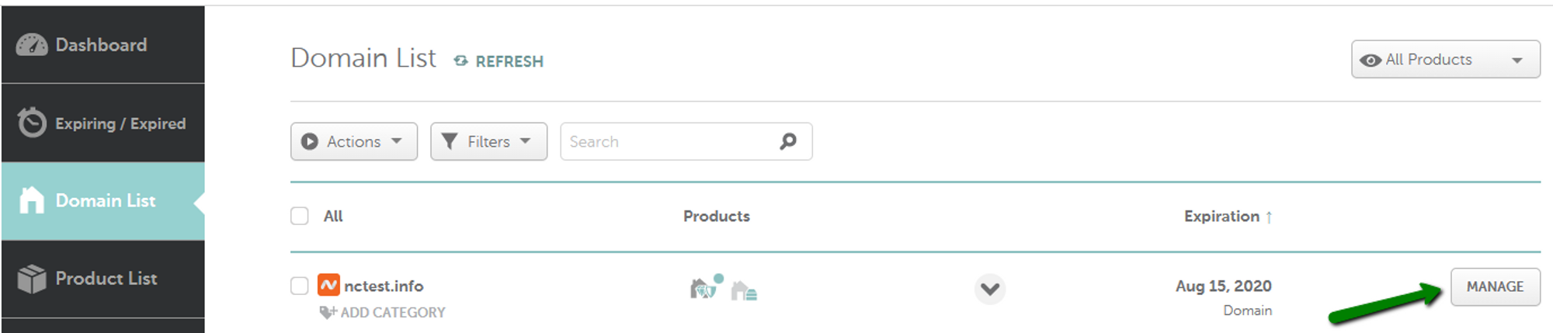Click the first product icon with teal dot
Image resolution: width=1553 pixels, height=333 pixels.
pos(704,288)
